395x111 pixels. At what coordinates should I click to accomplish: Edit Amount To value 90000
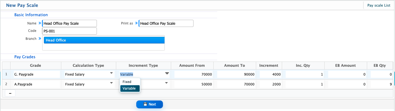pos(236,74)
